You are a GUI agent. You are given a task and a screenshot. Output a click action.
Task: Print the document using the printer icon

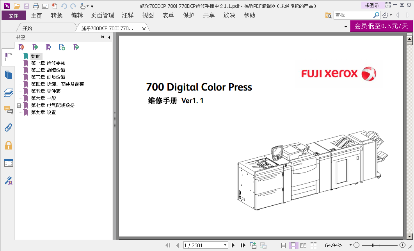pyautogui.click(x=36, y=6)
